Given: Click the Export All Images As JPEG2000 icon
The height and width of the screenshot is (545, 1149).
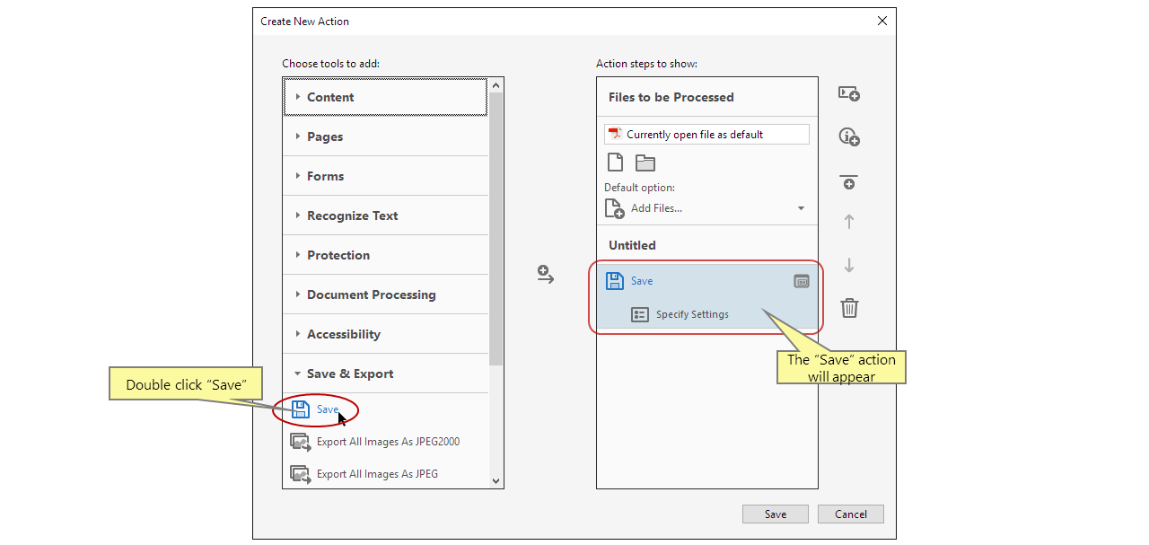Looking at the screenshot, I should click(x=301, y=441).
